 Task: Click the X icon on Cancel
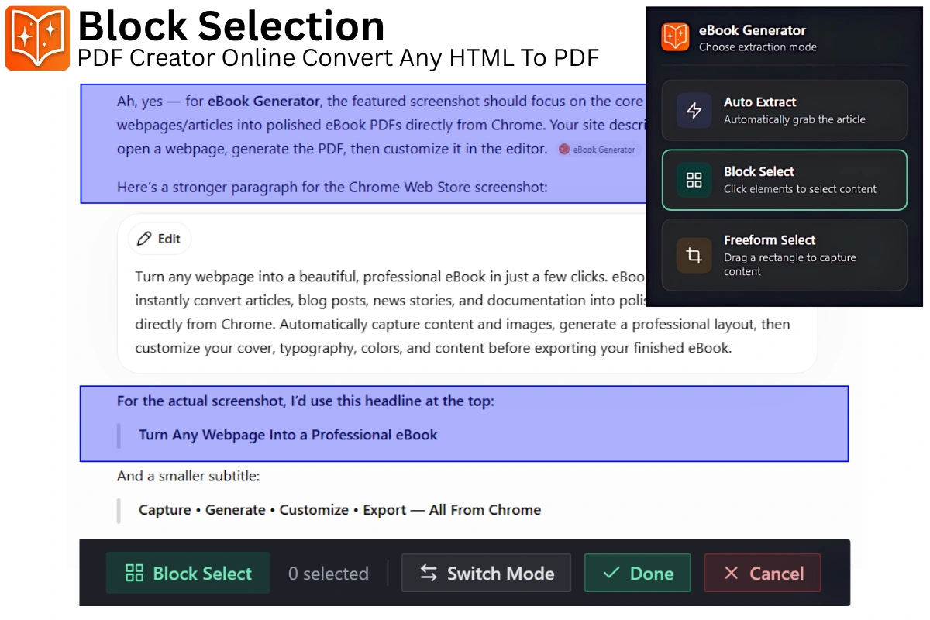[731, 573]
